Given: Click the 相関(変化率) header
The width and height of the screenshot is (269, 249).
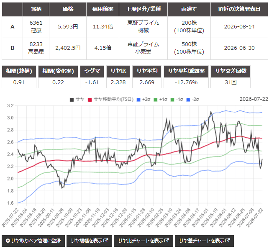Looking at the screenshot, I should click(58, 71).
